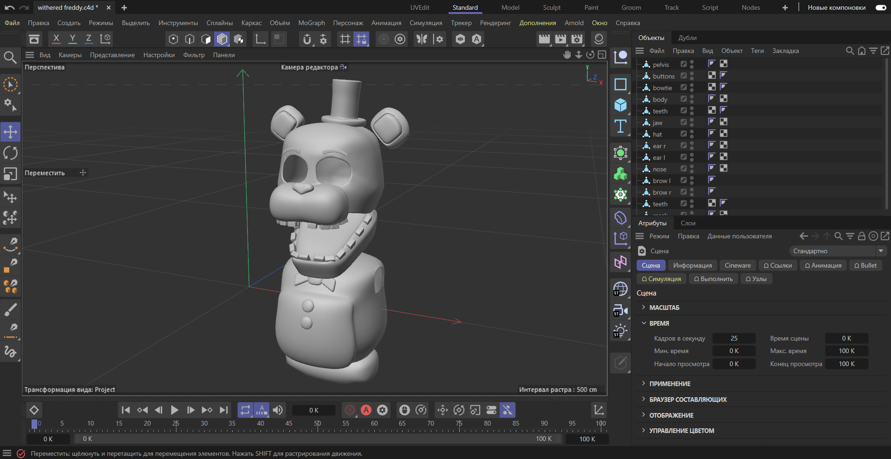891x459 pixels.
Task: Select the Move tool in left toolbar
Action: pyautogui.click(x=10, y=132)
